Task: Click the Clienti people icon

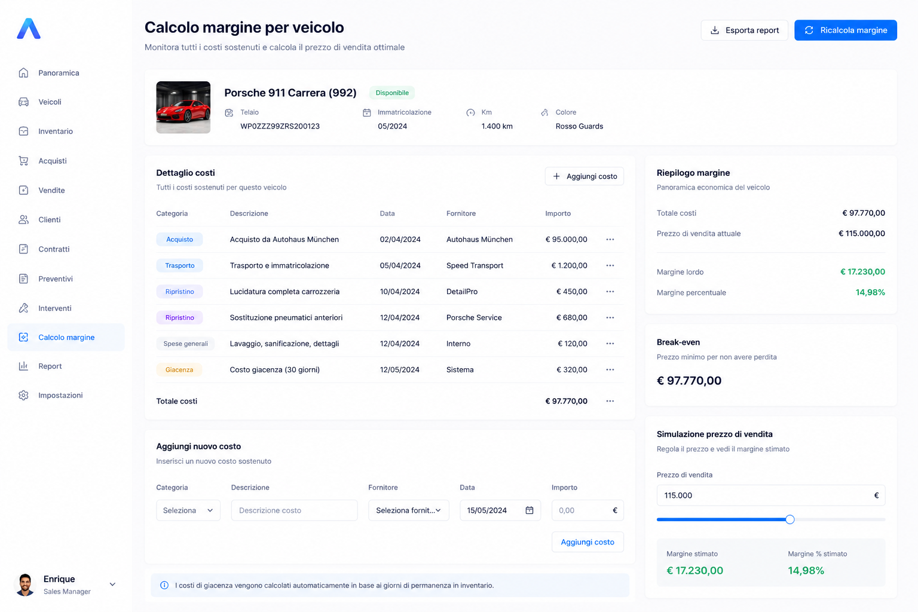Action: 23,220
